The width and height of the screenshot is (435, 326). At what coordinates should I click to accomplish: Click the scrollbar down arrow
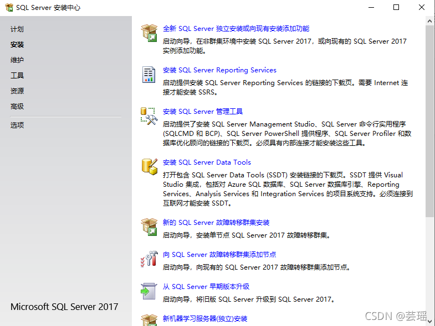[430, 321]
